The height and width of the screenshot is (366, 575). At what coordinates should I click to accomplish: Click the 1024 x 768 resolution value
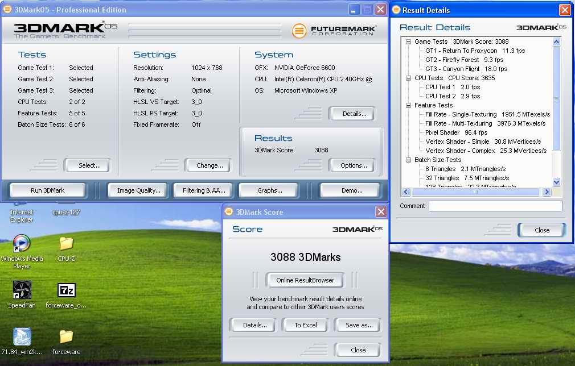[207, 68]
